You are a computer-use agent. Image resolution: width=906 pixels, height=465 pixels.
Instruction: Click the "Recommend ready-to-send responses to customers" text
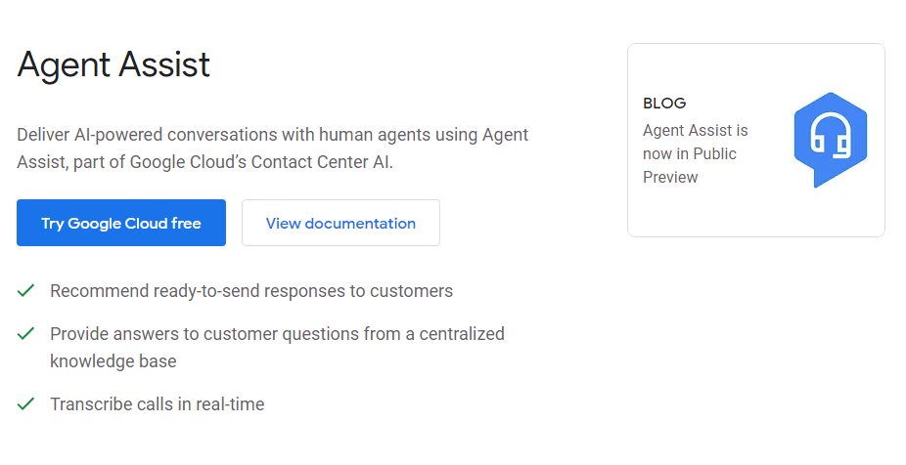(x=251, y=290)
